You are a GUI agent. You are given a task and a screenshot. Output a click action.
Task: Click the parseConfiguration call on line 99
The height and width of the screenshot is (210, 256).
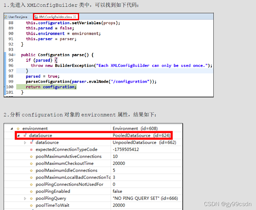91,82
